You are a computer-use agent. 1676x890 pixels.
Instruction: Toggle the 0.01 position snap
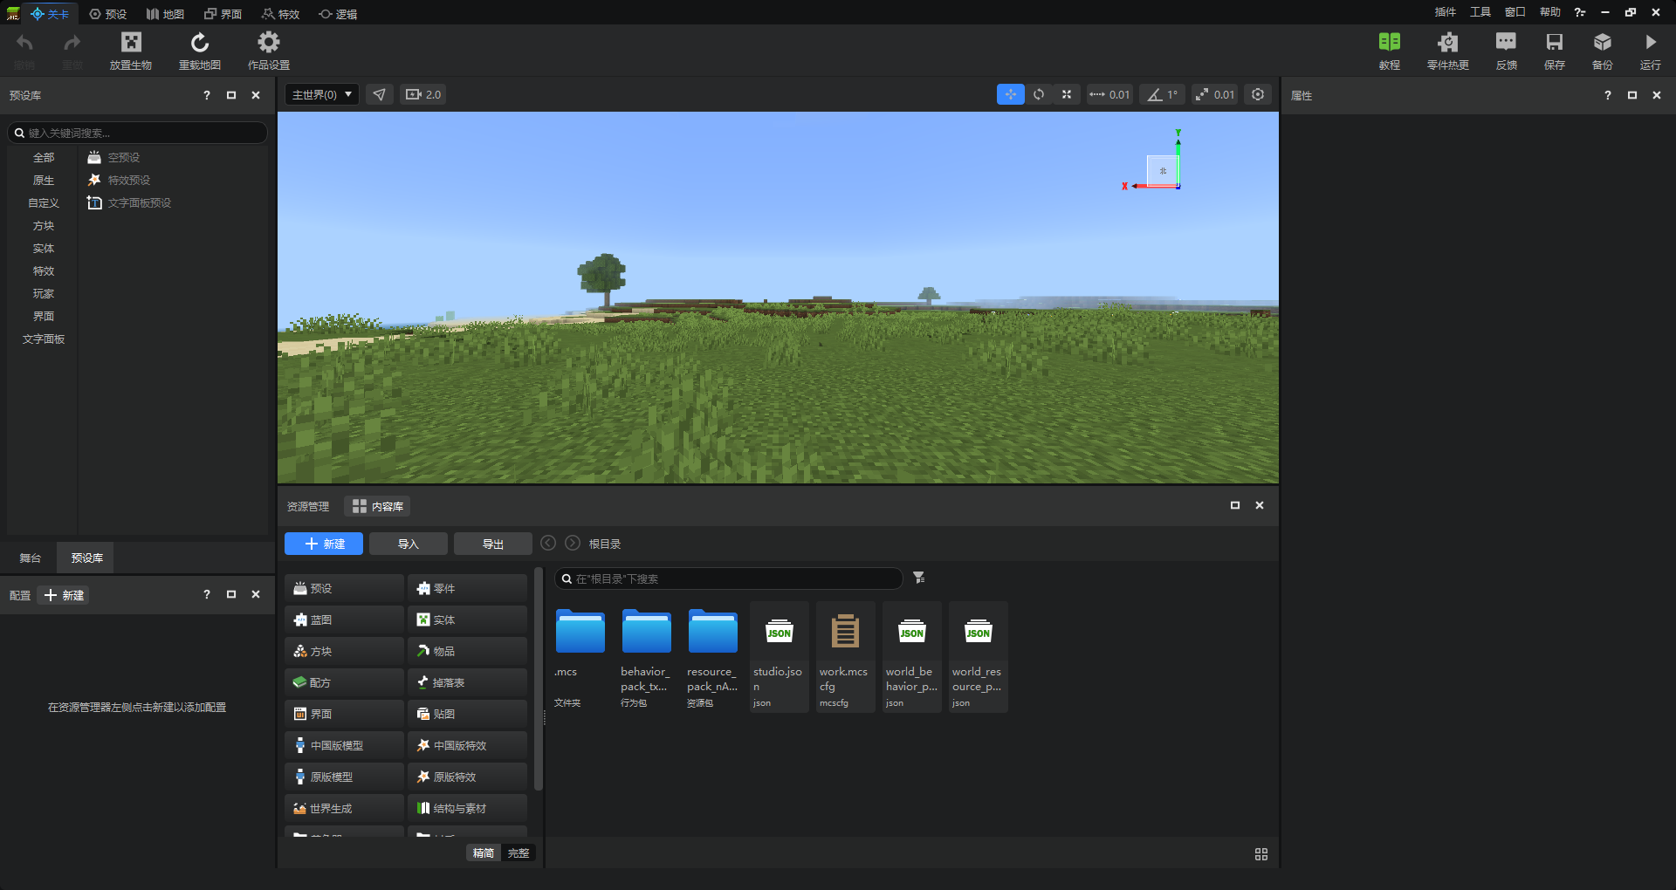coord(1109,94)
